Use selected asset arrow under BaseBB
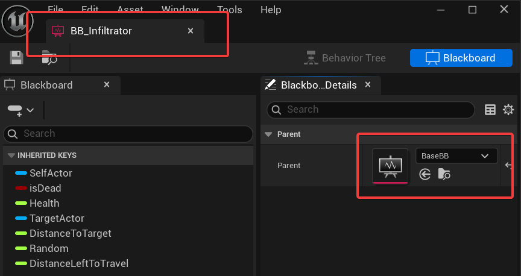The width and height of the screenshot is (521, 276). [x=425, y=174]
